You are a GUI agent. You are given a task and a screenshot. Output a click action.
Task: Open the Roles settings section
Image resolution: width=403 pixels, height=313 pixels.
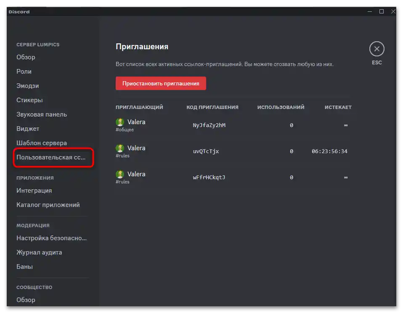click(24, 72)
